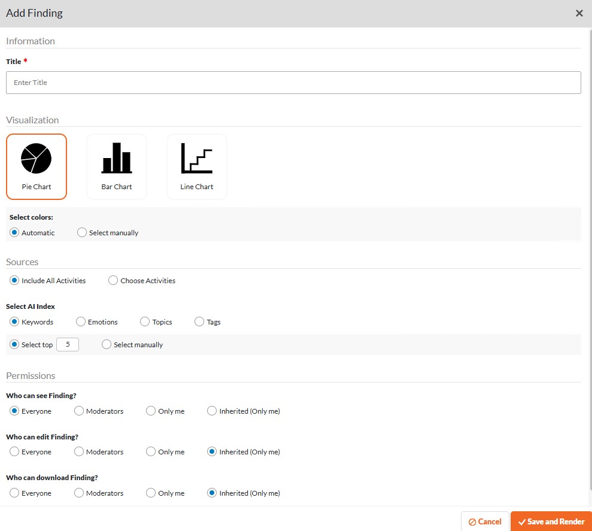
Task: Set who can download Finding to Everyone
Action: (x=14, y=493)
